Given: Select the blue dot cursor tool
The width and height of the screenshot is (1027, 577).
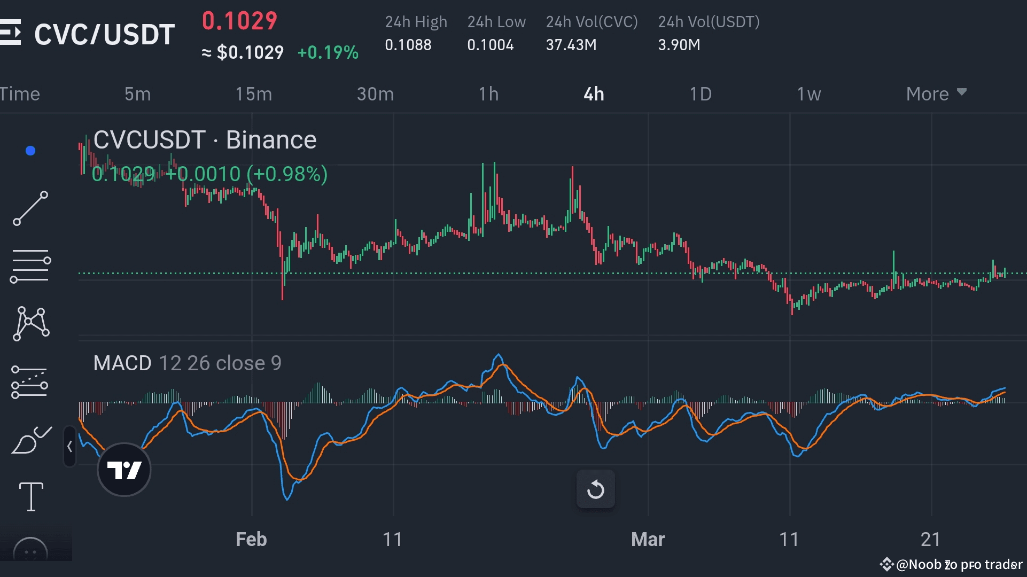Looking at the screenshot, I should (30, 151).
